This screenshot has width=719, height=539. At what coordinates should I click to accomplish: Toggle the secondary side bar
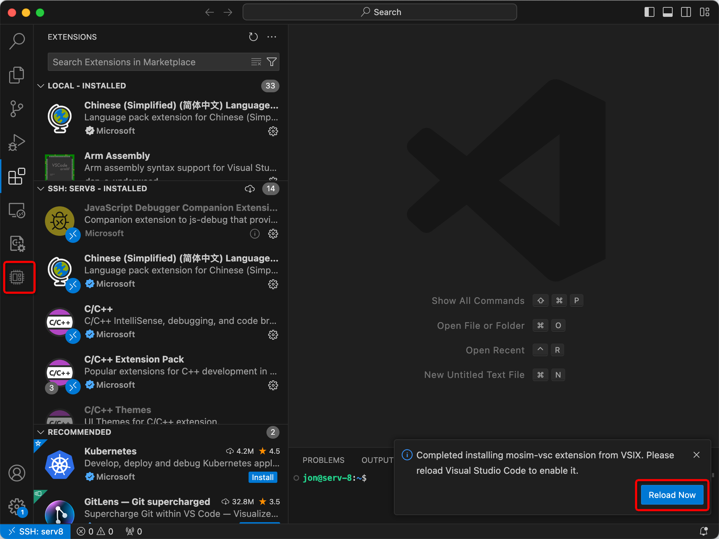point(686,12)
